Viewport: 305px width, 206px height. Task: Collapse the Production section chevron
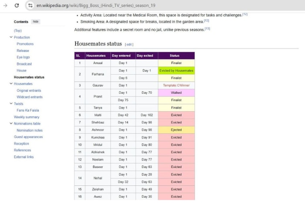pos(11,38)
